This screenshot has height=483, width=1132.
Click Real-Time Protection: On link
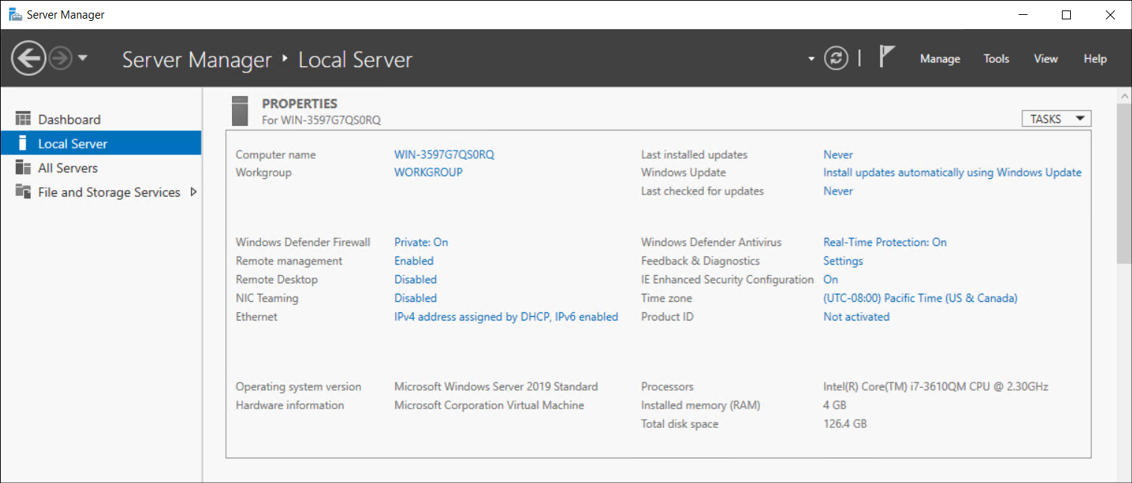885,242
